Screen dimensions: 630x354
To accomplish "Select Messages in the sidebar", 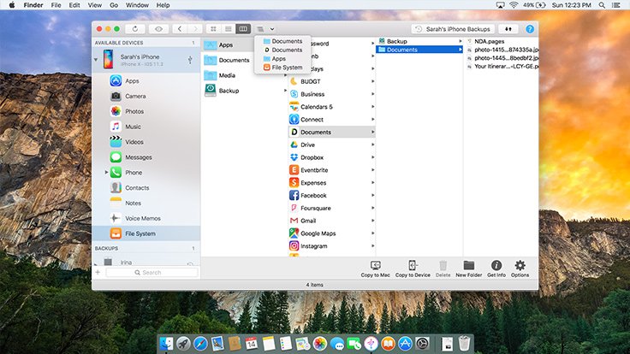I will (x=146, y=157).
